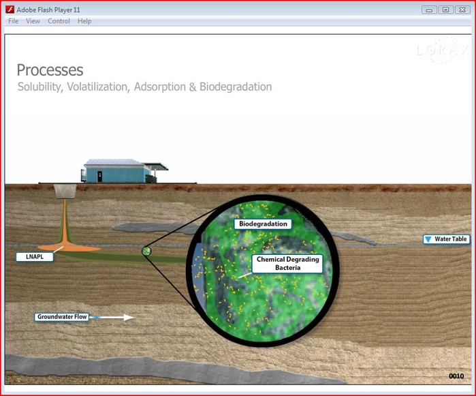
Task: Open the File menu
Action: click(13, 21)
